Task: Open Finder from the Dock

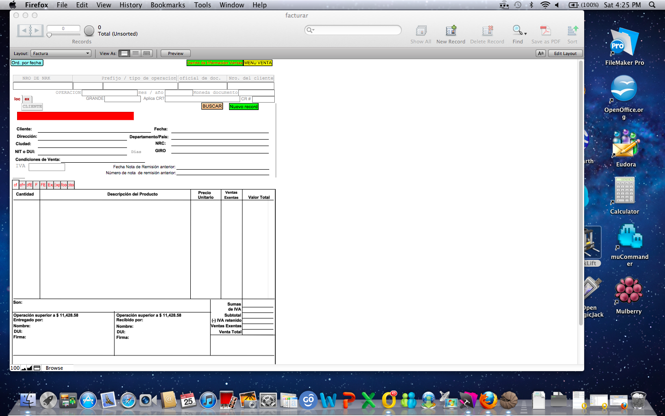Action: [x=28, y=400]
